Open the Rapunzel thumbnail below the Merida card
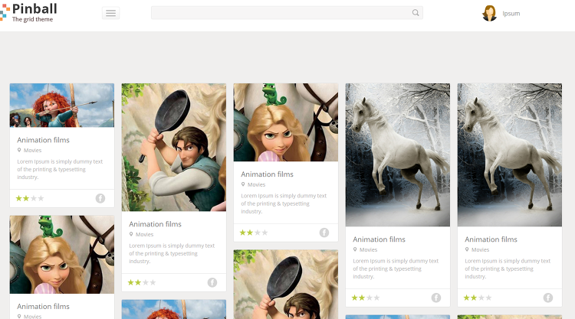 point(62,255)
